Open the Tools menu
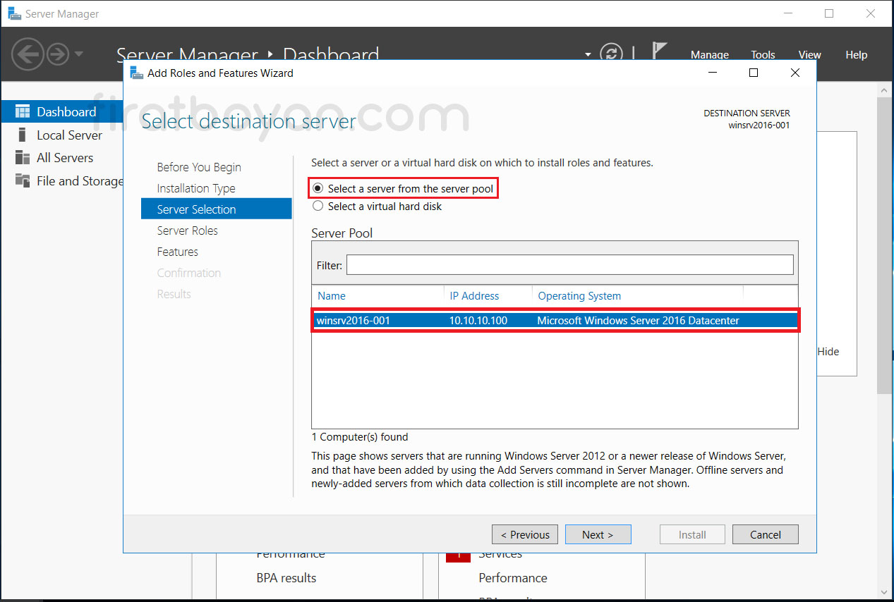894x602 pixels. (x=763, y=55)
